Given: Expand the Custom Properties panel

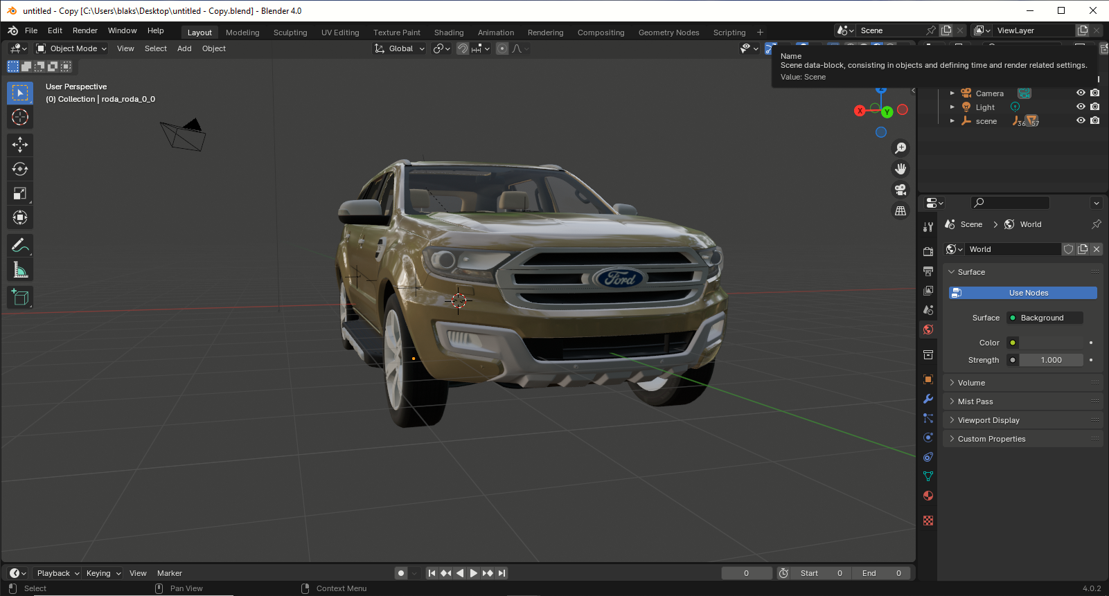Looking at the screenshot, I should click(1022, 439).
